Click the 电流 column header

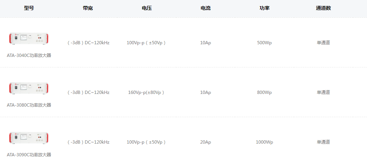pyautogui.click(x=206, y=8)
